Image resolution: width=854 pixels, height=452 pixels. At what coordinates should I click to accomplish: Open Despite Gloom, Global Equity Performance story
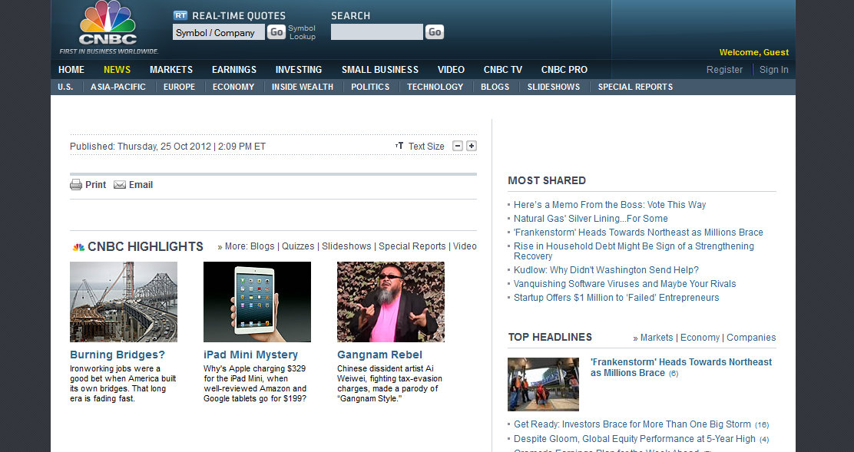pyautogui.click(x=634, y=439)
